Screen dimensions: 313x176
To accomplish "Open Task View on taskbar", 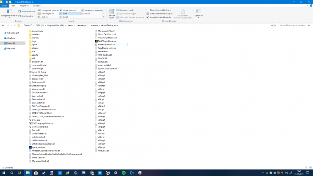I will [19, 173].
